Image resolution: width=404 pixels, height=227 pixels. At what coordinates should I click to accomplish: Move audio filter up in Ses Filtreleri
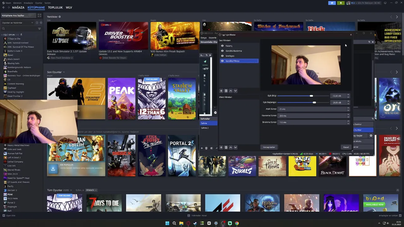(231, 91)
